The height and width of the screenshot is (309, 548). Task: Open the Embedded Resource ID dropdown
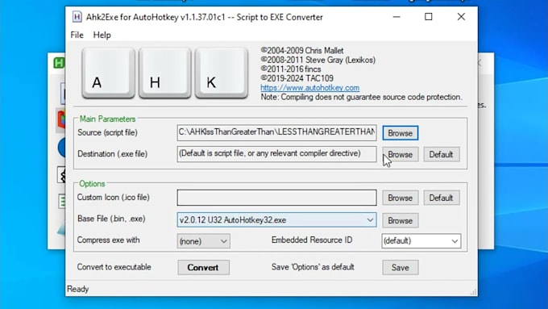[421, 240]
